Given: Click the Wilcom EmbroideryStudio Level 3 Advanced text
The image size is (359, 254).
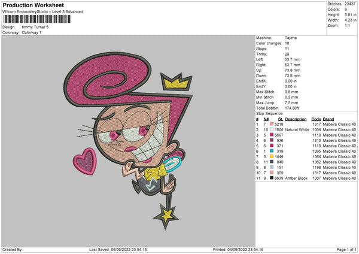Looking at the screenshot, I should (42, 12).
